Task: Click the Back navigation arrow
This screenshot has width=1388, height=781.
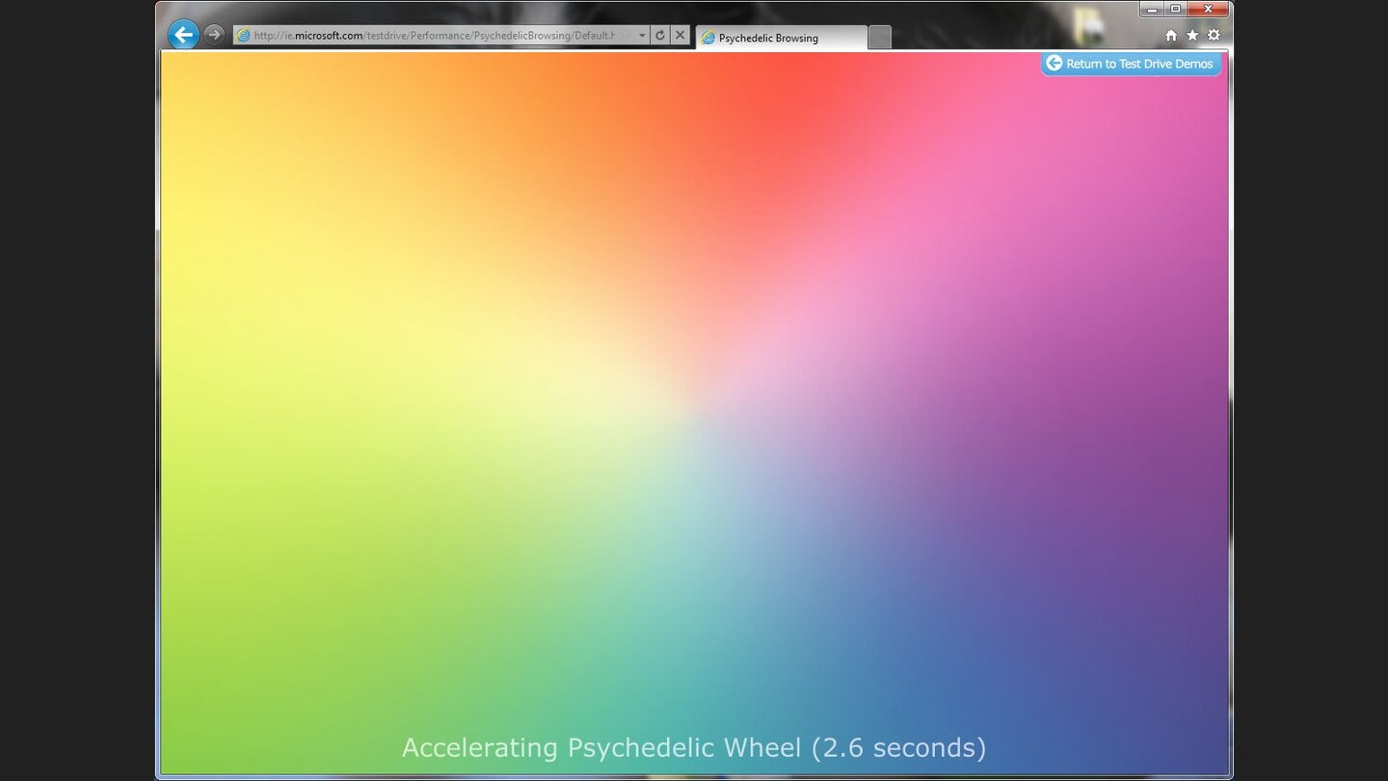Action: [x=182, y=35]
